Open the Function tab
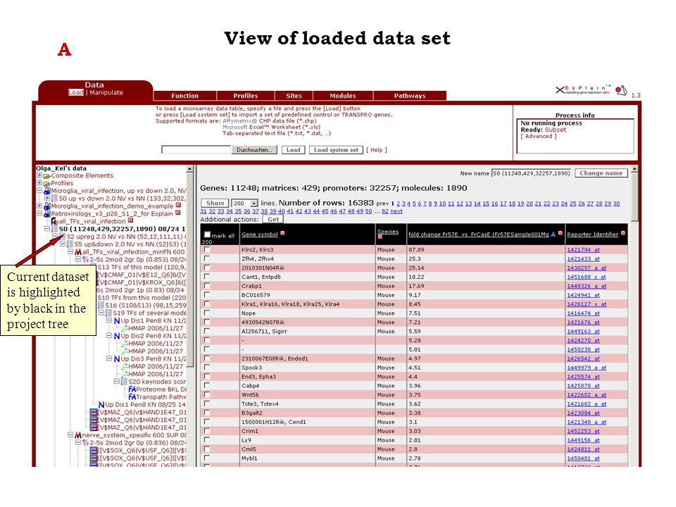 click(185, 96)
